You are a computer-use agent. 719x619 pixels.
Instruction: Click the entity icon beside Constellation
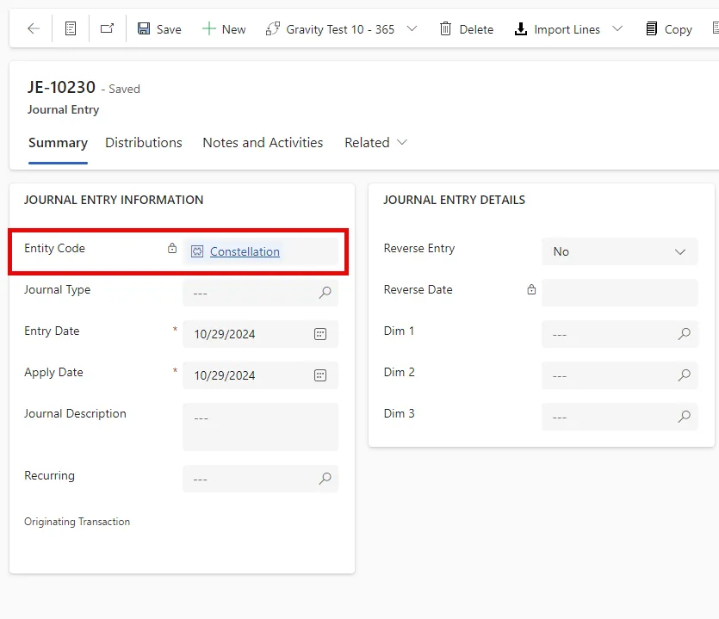(197, 251)
